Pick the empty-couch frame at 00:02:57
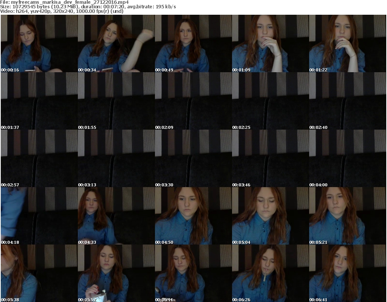The image size is (387, 302). coord(39,158)
